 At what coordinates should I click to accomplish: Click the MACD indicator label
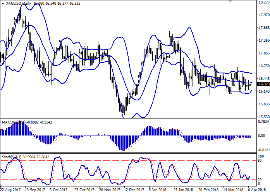[x=8, y=122]
